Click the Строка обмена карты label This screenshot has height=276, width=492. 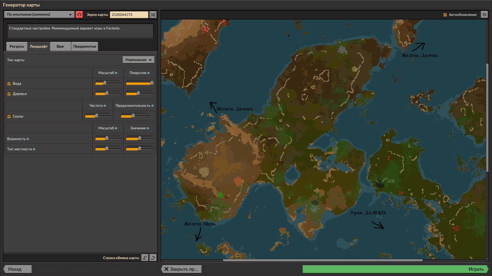pos(121,258)
